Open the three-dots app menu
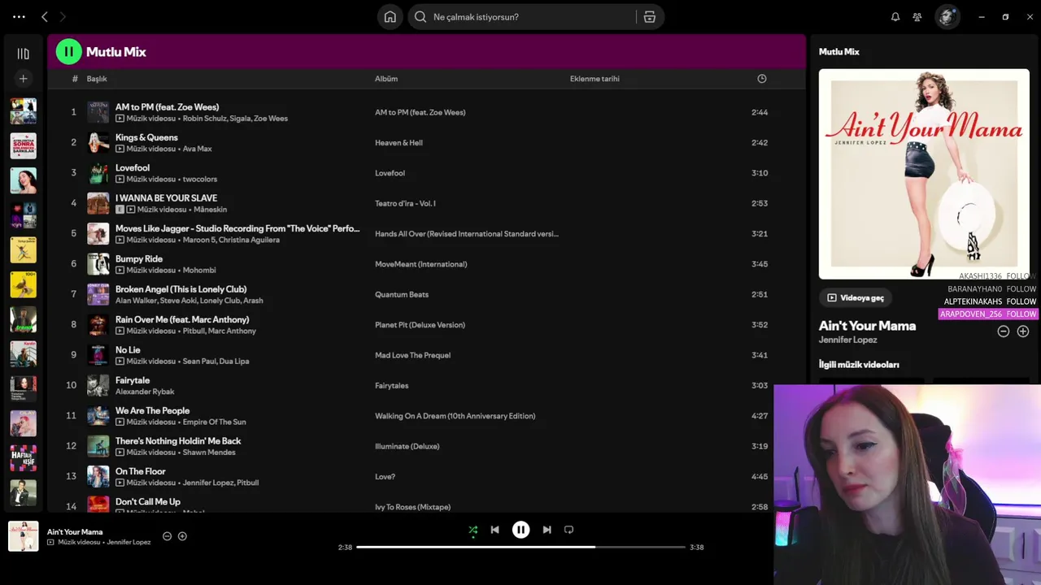Viewport: 1041px width, 585px height. click(19, 16)
